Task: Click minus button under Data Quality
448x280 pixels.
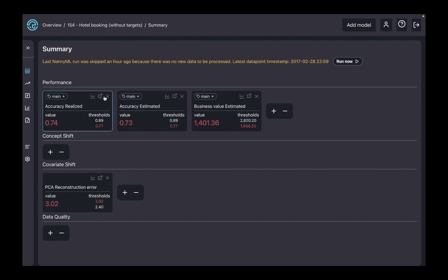Action: (62, 233)
